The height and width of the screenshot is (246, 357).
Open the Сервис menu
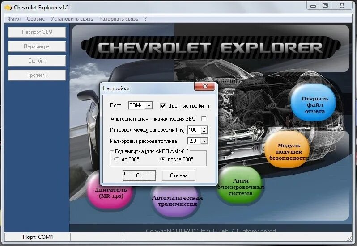click(x=36, y=19)
